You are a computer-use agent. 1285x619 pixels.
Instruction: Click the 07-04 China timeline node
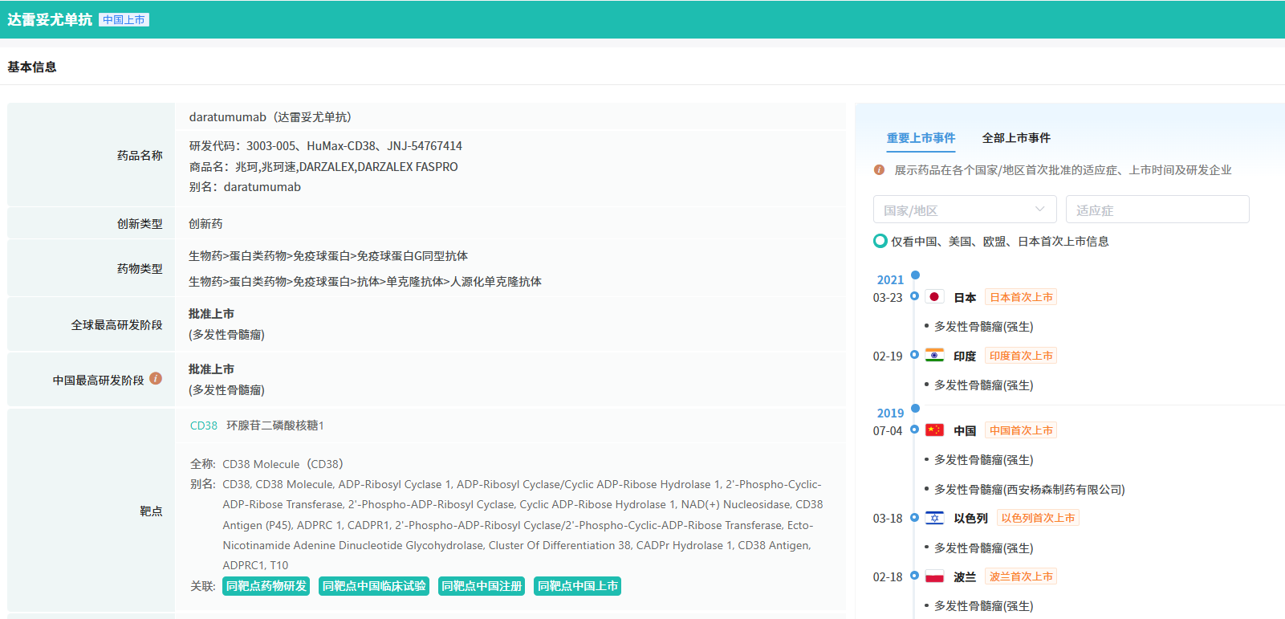(x=914, y=430)
